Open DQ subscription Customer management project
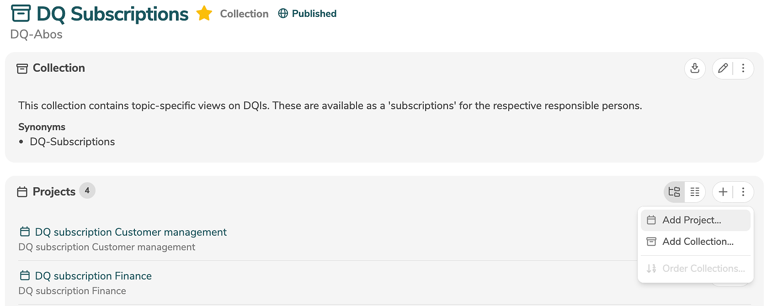 tap(131, 232)
